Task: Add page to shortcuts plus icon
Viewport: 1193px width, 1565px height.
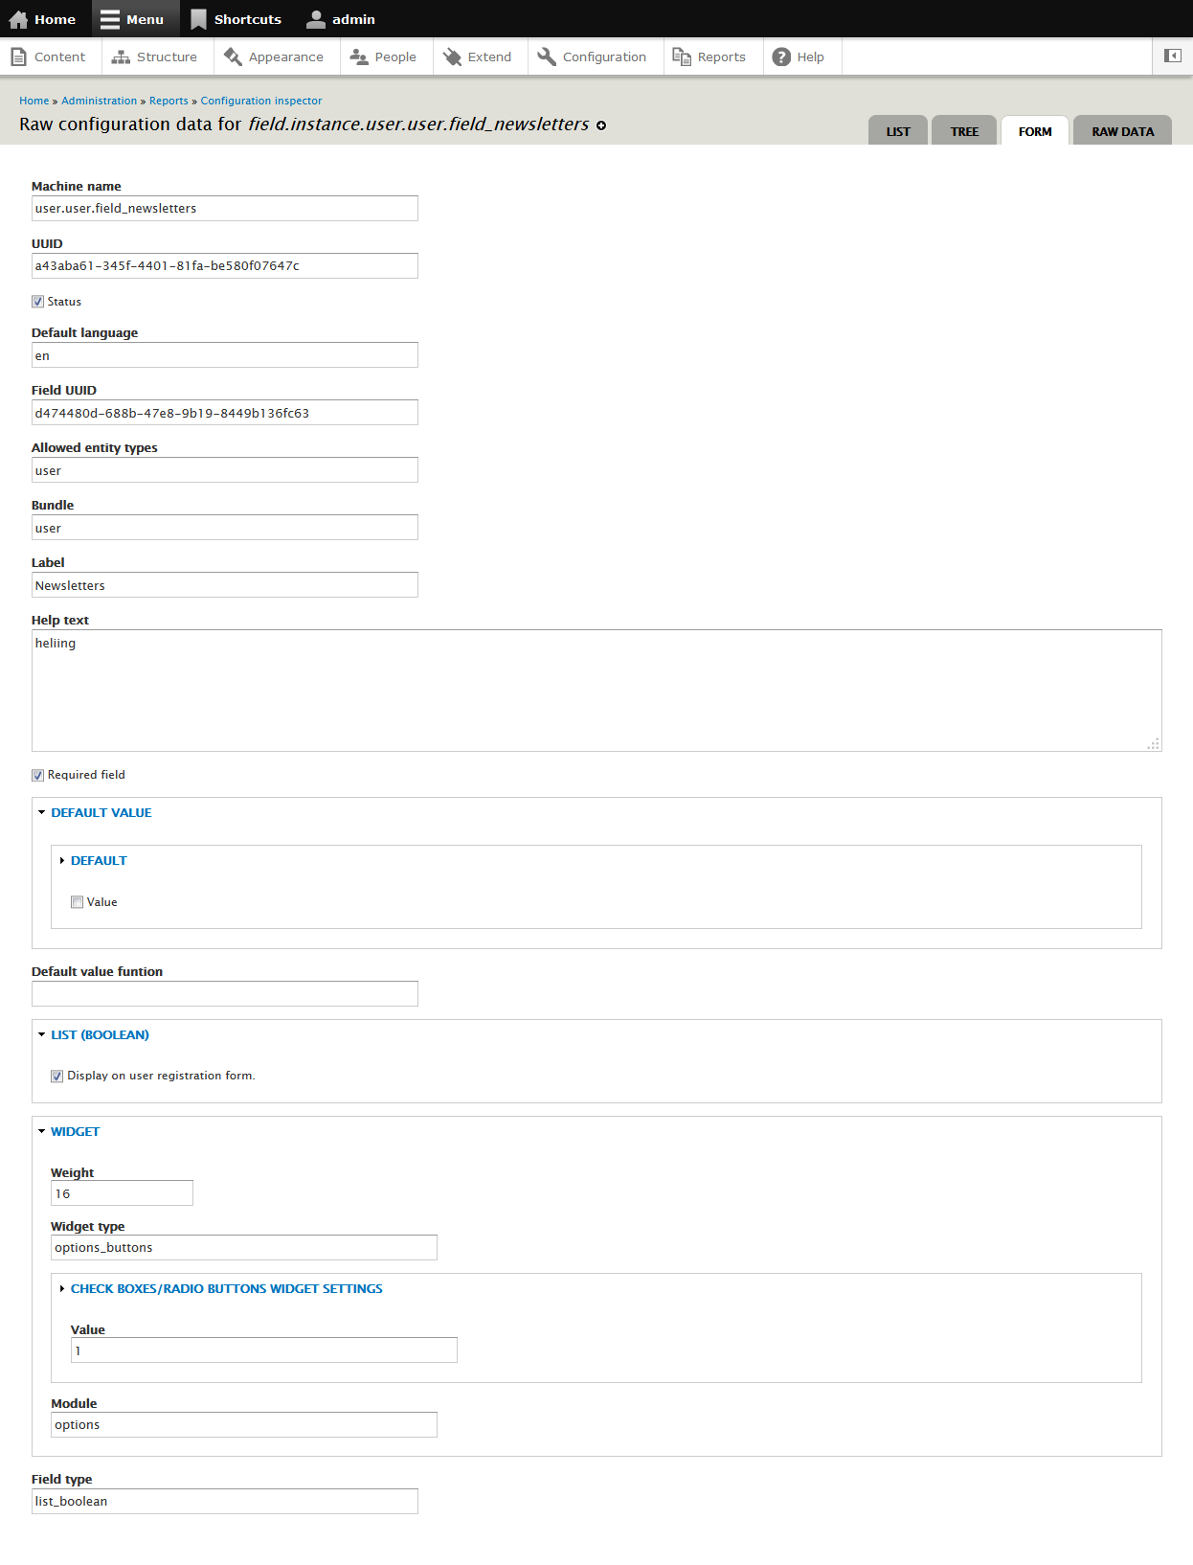Action: (601, 125)
